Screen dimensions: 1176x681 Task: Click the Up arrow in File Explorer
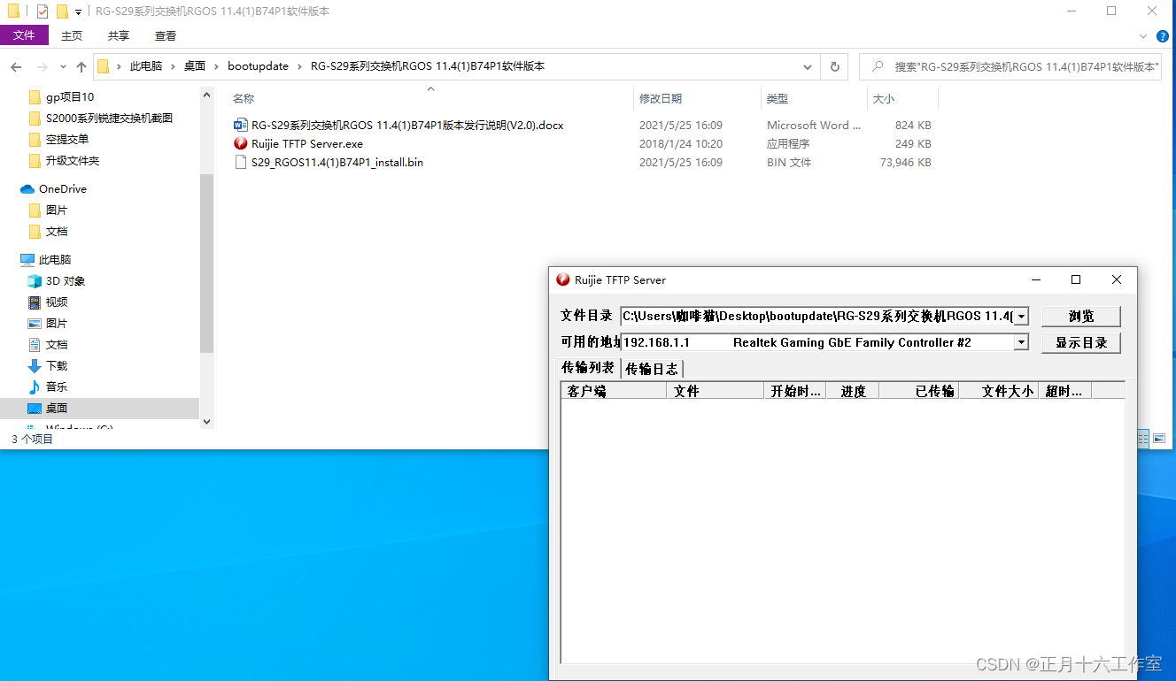(x=81, y=66)
